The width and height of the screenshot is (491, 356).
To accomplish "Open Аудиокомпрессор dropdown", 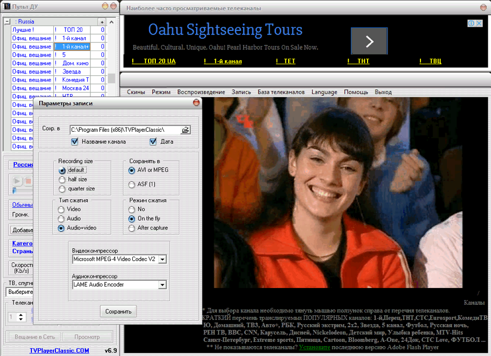I will [x=162, y=284].
